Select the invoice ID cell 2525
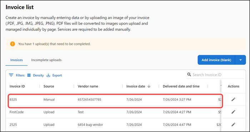Viewport: 250px width, 132px height. point(13,125)
